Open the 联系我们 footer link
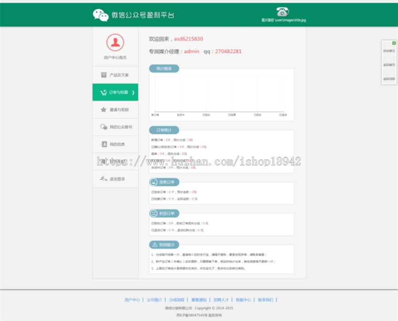Viewport: 398px width, 321px height. [x=265, y=300]
